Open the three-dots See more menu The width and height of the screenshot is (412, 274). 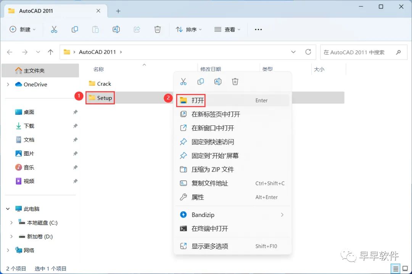pos(258,29)
